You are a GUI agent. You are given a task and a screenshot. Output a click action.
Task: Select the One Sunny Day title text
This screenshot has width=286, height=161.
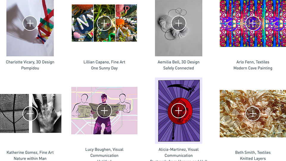coord(104,68)
